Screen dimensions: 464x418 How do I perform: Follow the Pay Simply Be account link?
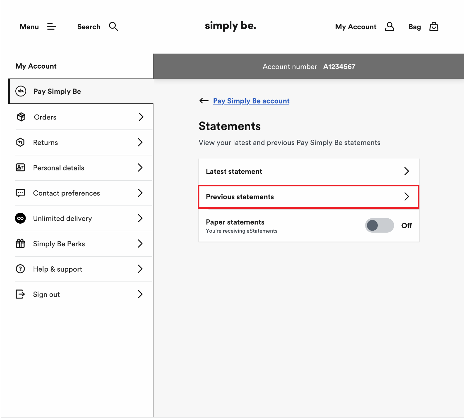click(251, 101)
